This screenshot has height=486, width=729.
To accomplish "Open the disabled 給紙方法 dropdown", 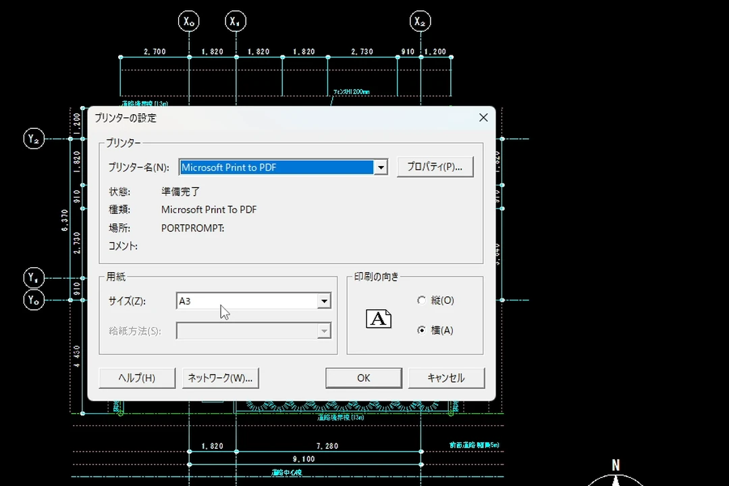I will tap(253, 331).
